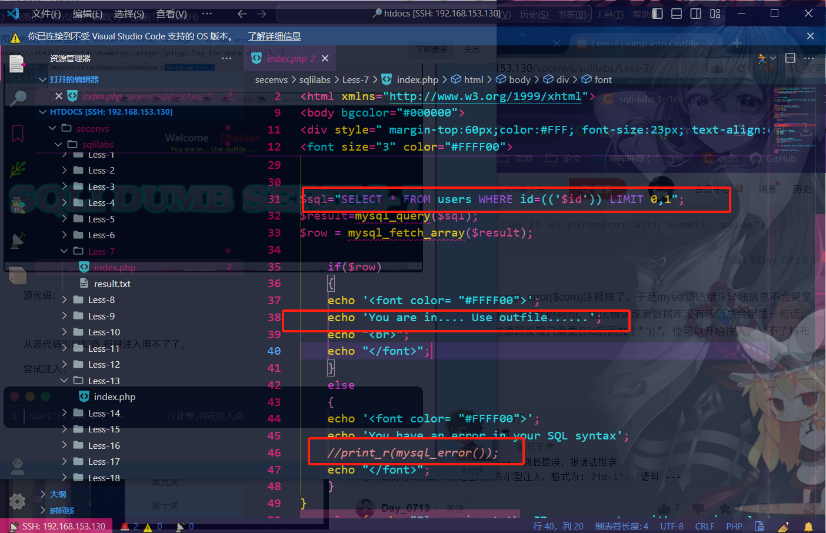826x533 pixels.
Task: Go forward with the right arrow
Action: [262, 14]
